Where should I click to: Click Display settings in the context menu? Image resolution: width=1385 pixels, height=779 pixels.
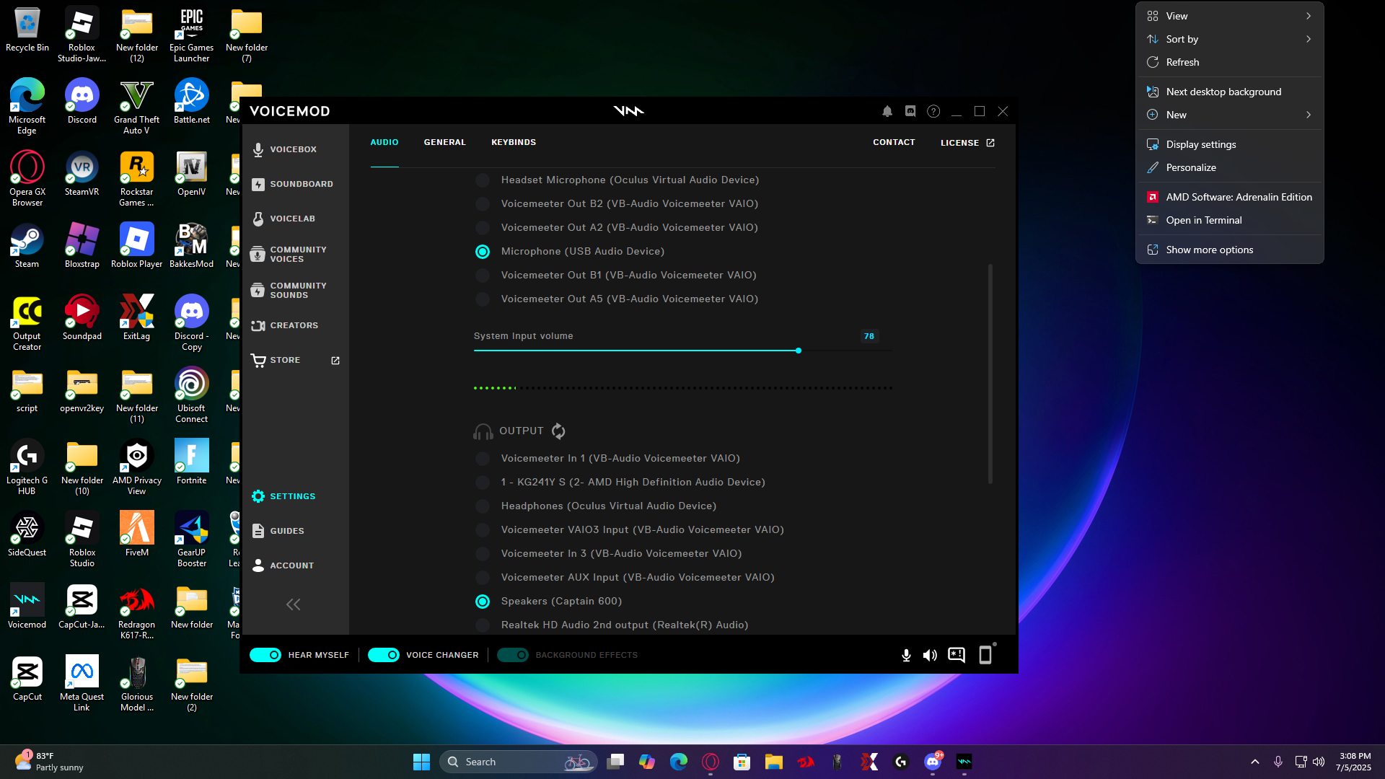click(x=1200, y=144)
